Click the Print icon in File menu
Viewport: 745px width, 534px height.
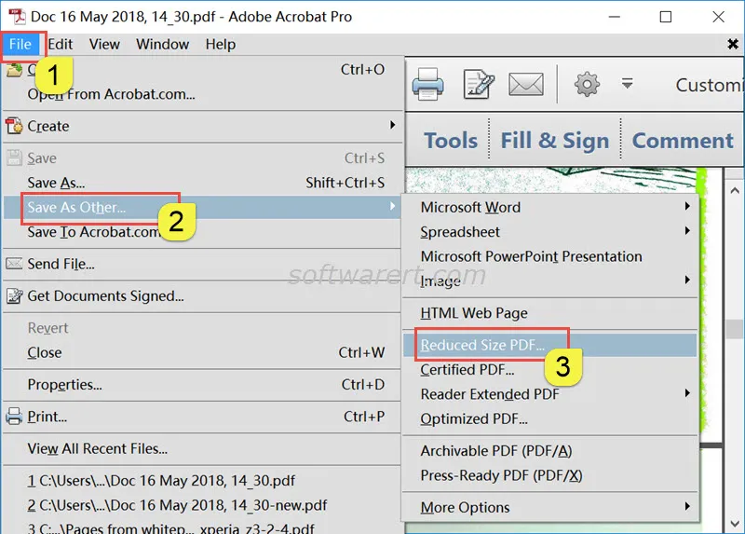click(x=14, y=417)
